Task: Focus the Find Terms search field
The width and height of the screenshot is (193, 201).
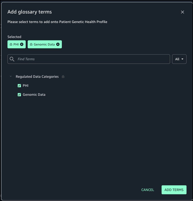Action: 92,59
